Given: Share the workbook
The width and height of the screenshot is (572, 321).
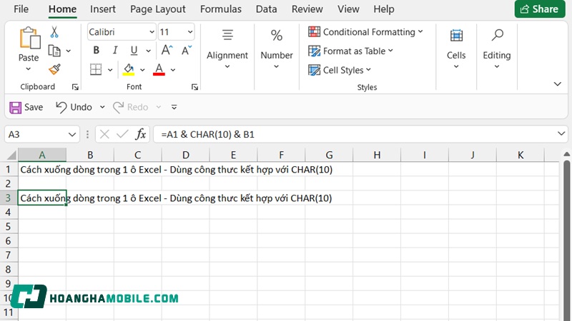Looking at the screenshot, I should pos(540,9).
